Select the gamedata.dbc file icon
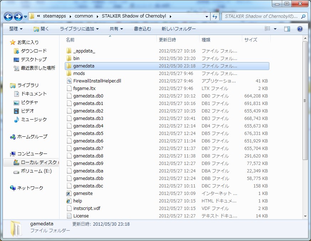The height and width of the screenshot is (241, 311). (69, 186)
